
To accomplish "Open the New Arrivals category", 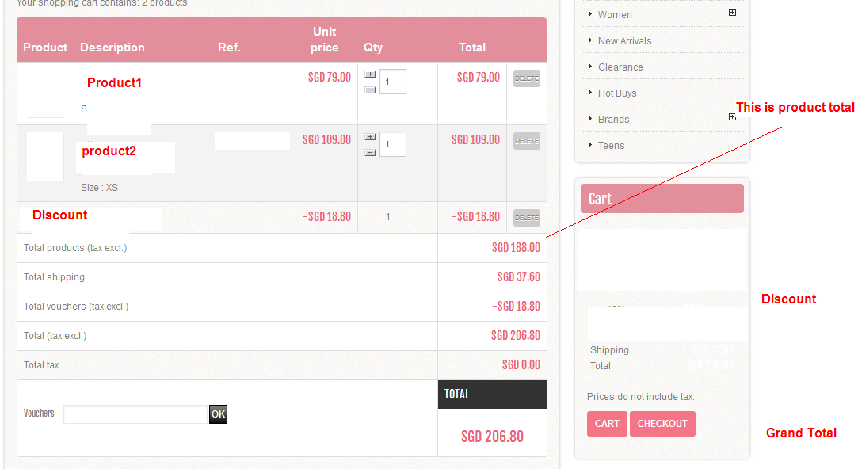I will click(624, 41).
